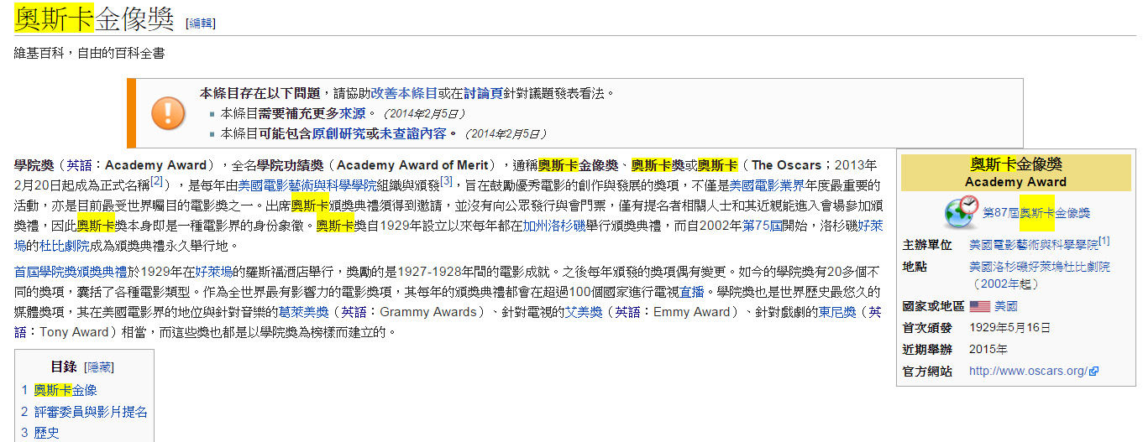
Task: Open 首屆學院獎頒獎典禮 link
Action: click(71, 272)
